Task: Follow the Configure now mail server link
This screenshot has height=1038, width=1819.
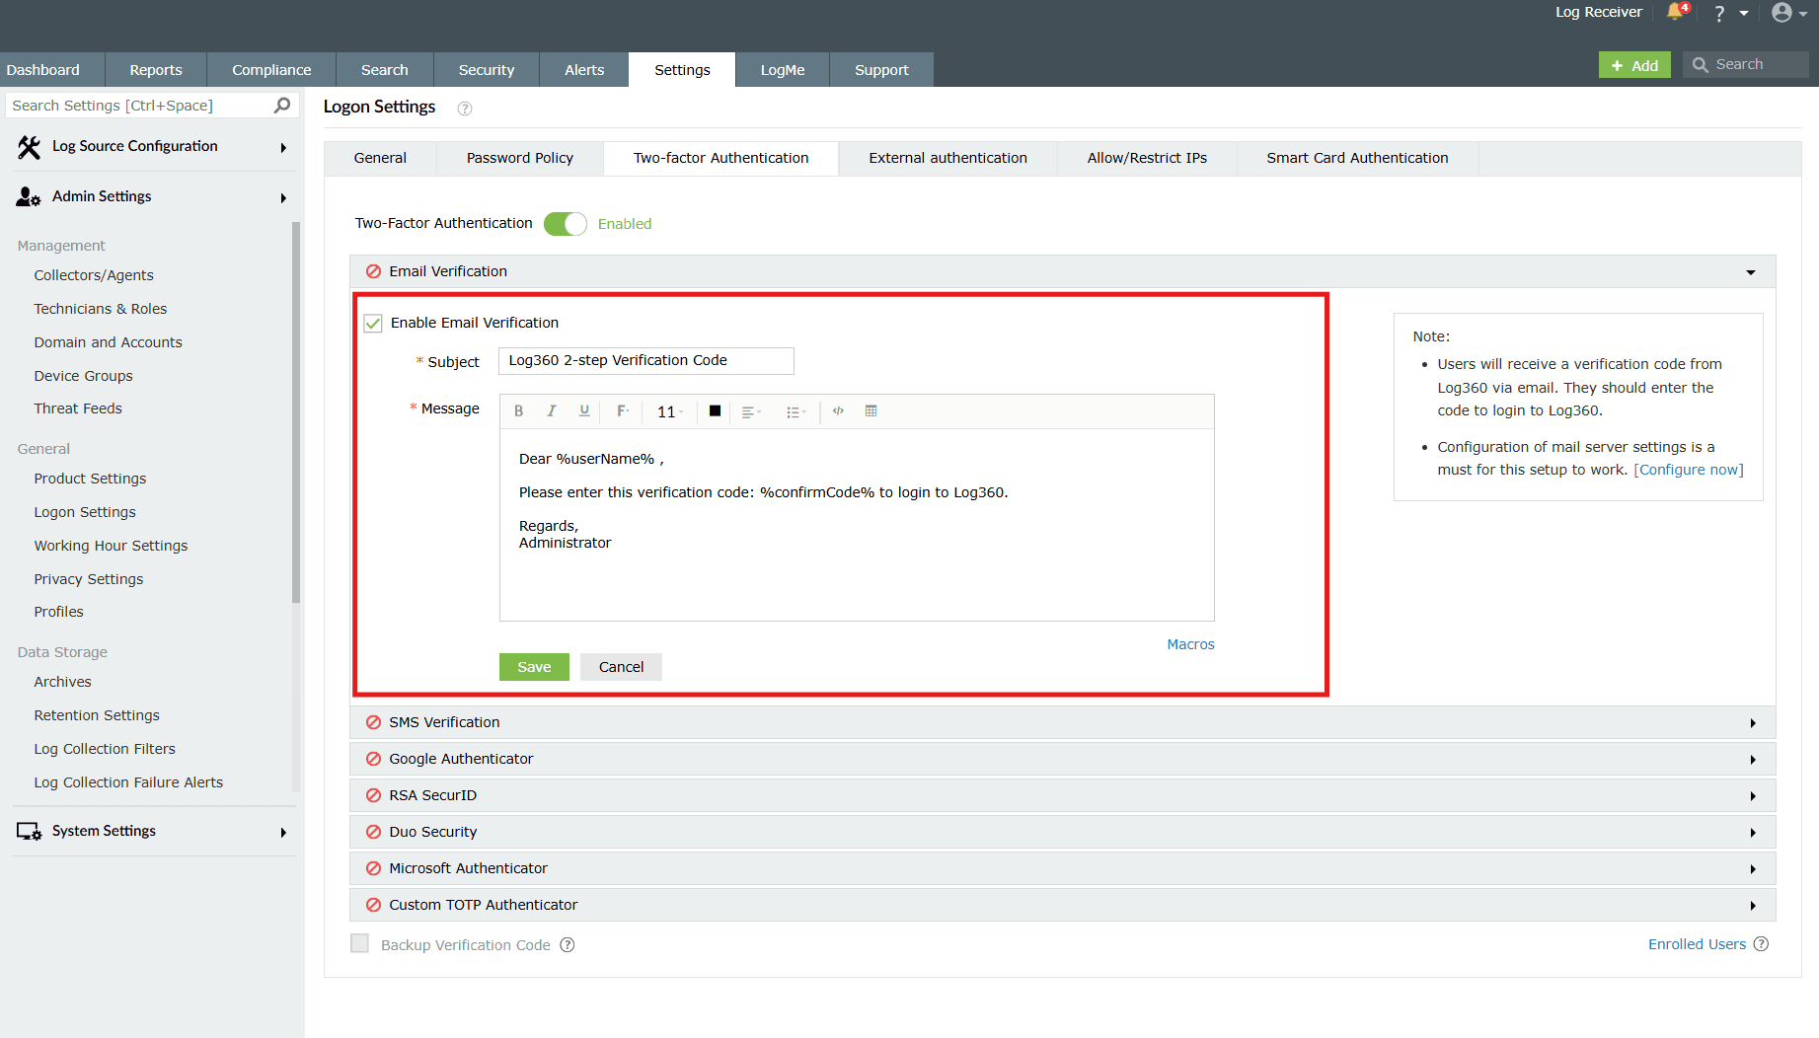Action: click(x=1689, y=470)
